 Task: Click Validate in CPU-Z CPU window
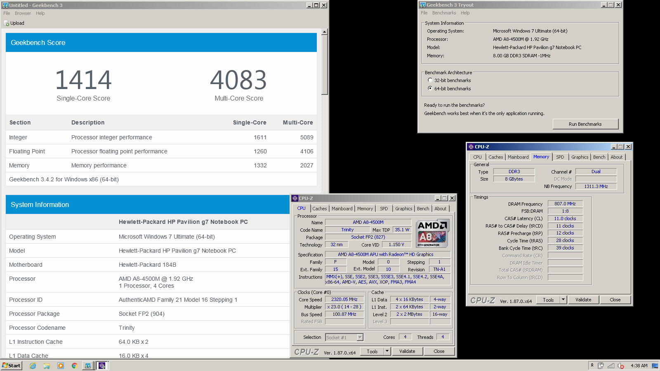pos(407,351)
